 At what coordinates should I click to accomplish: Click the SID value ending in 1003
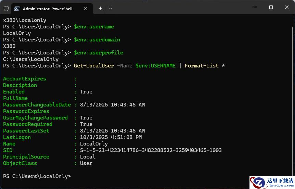151,150
